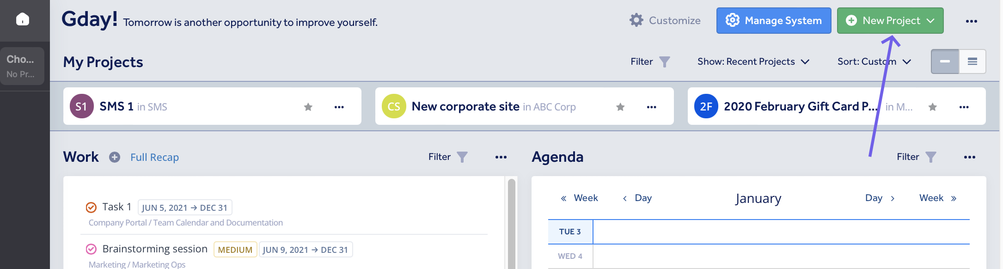Open the Customize gear settings
Viewport: 1003px width, 269px height.
(x=636, y=20)
